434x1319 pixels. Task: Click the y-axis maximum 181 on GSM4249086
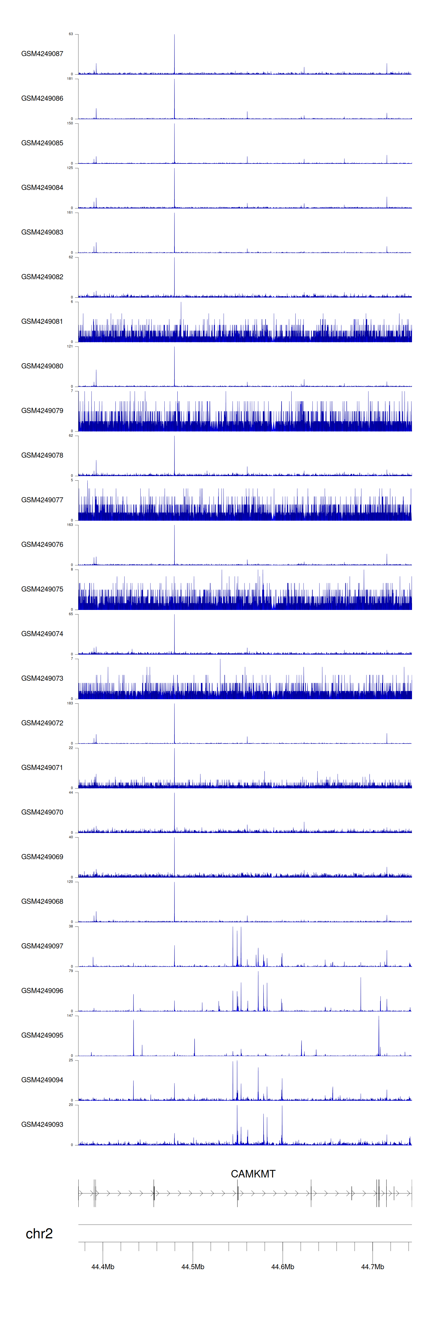(x=70, y=79)
